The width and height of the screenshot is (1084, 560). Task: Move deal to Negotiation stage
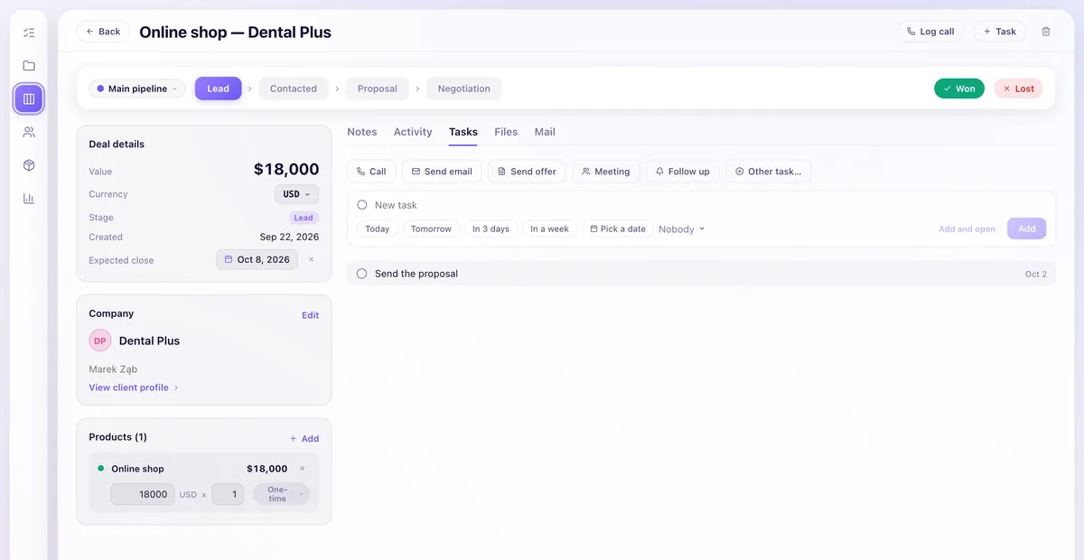464,89
